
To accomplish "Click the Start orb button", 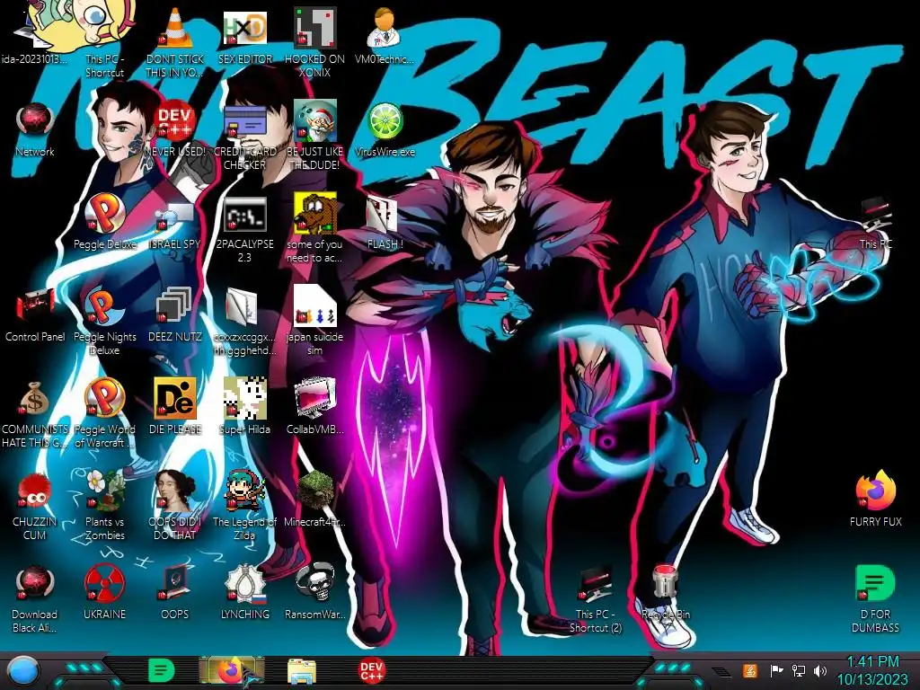I will tap(22, 670).
